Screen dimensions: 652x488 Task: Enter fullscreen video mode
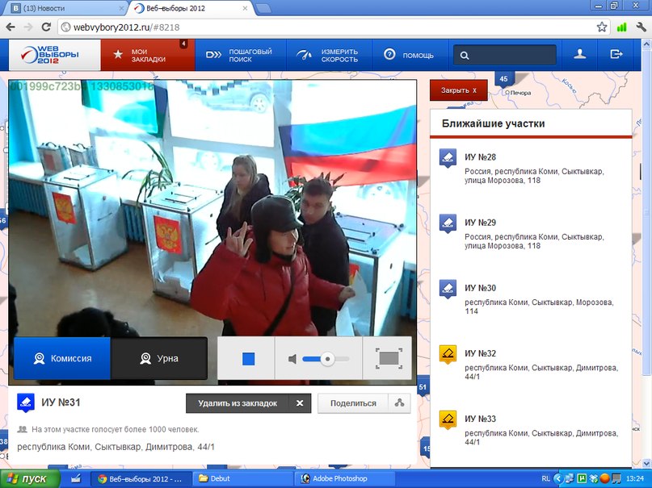pos(388,358)
